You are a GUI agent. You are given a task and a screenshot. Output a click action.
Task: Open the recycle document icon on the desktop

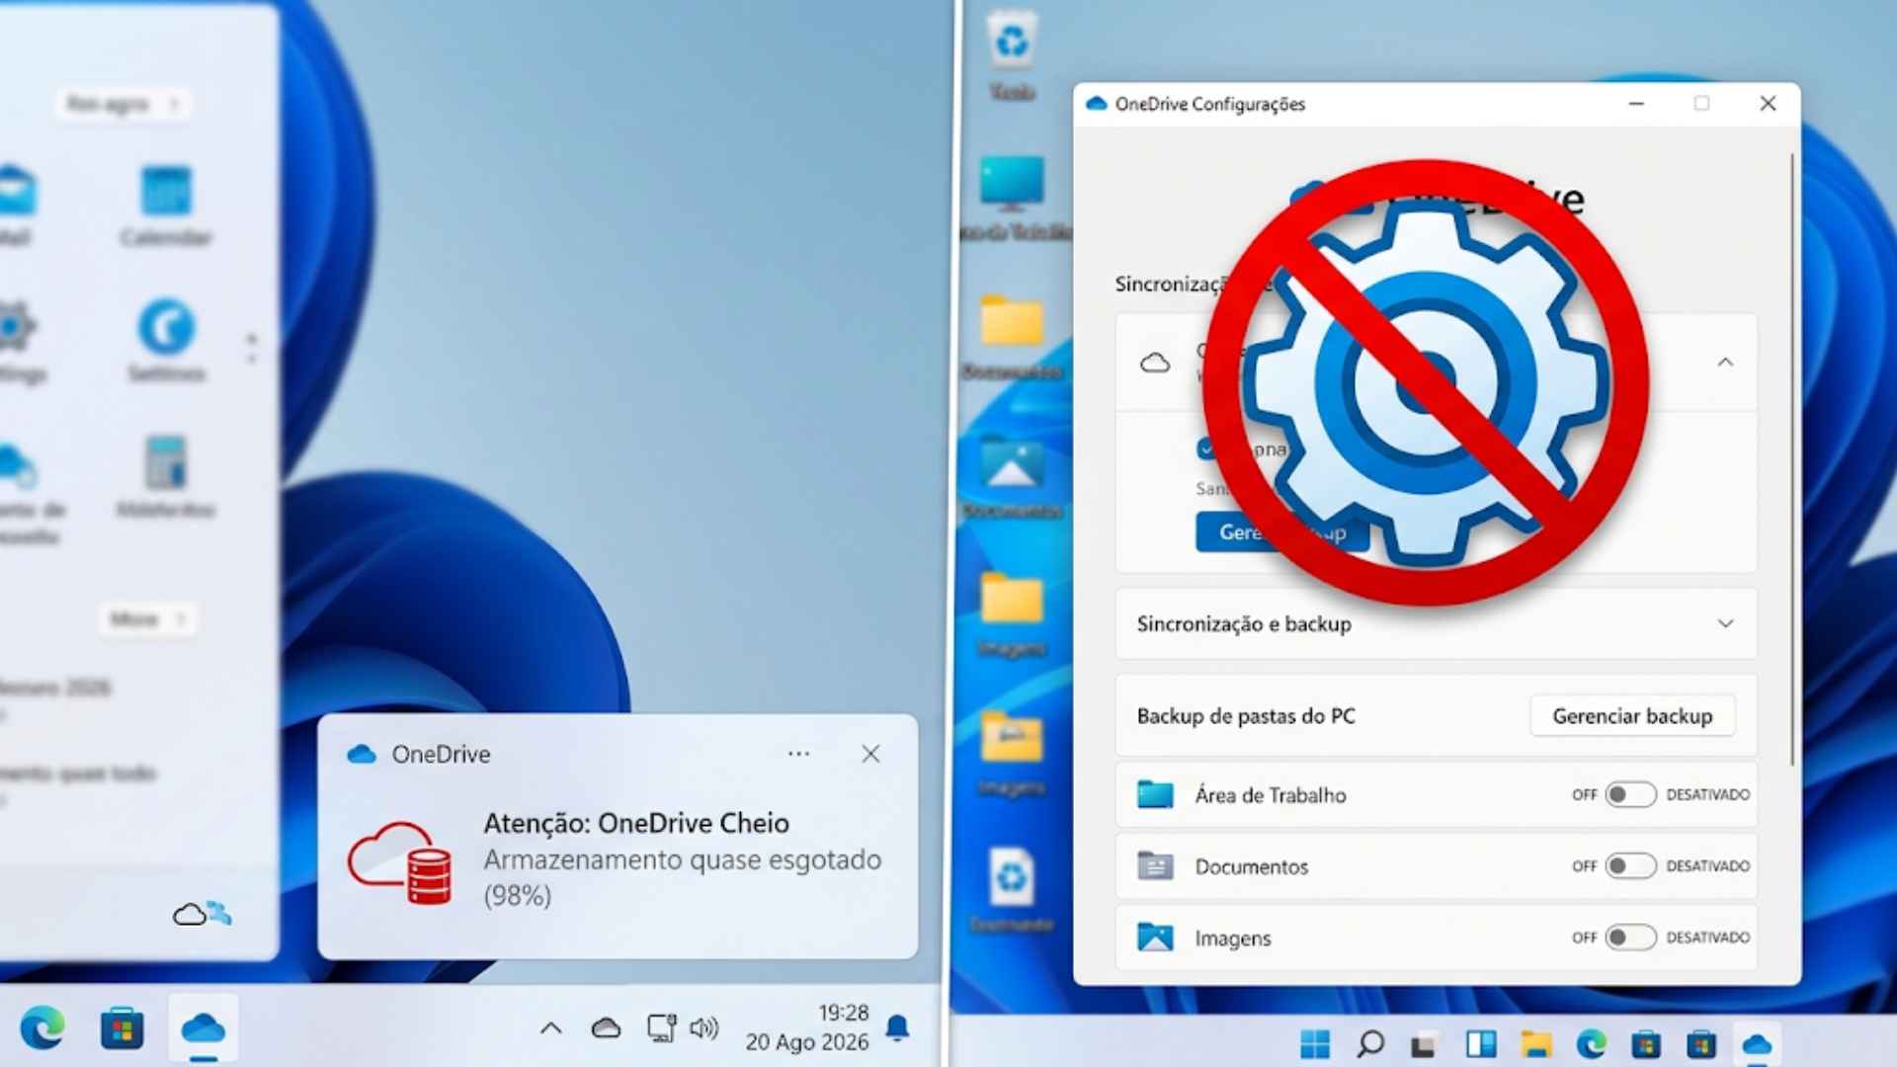1012,888
